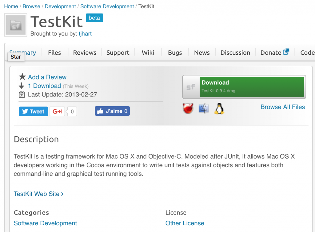Click the Linux Tux penguin icon
The height and width of the screenshot is (232, 315).
219,109
